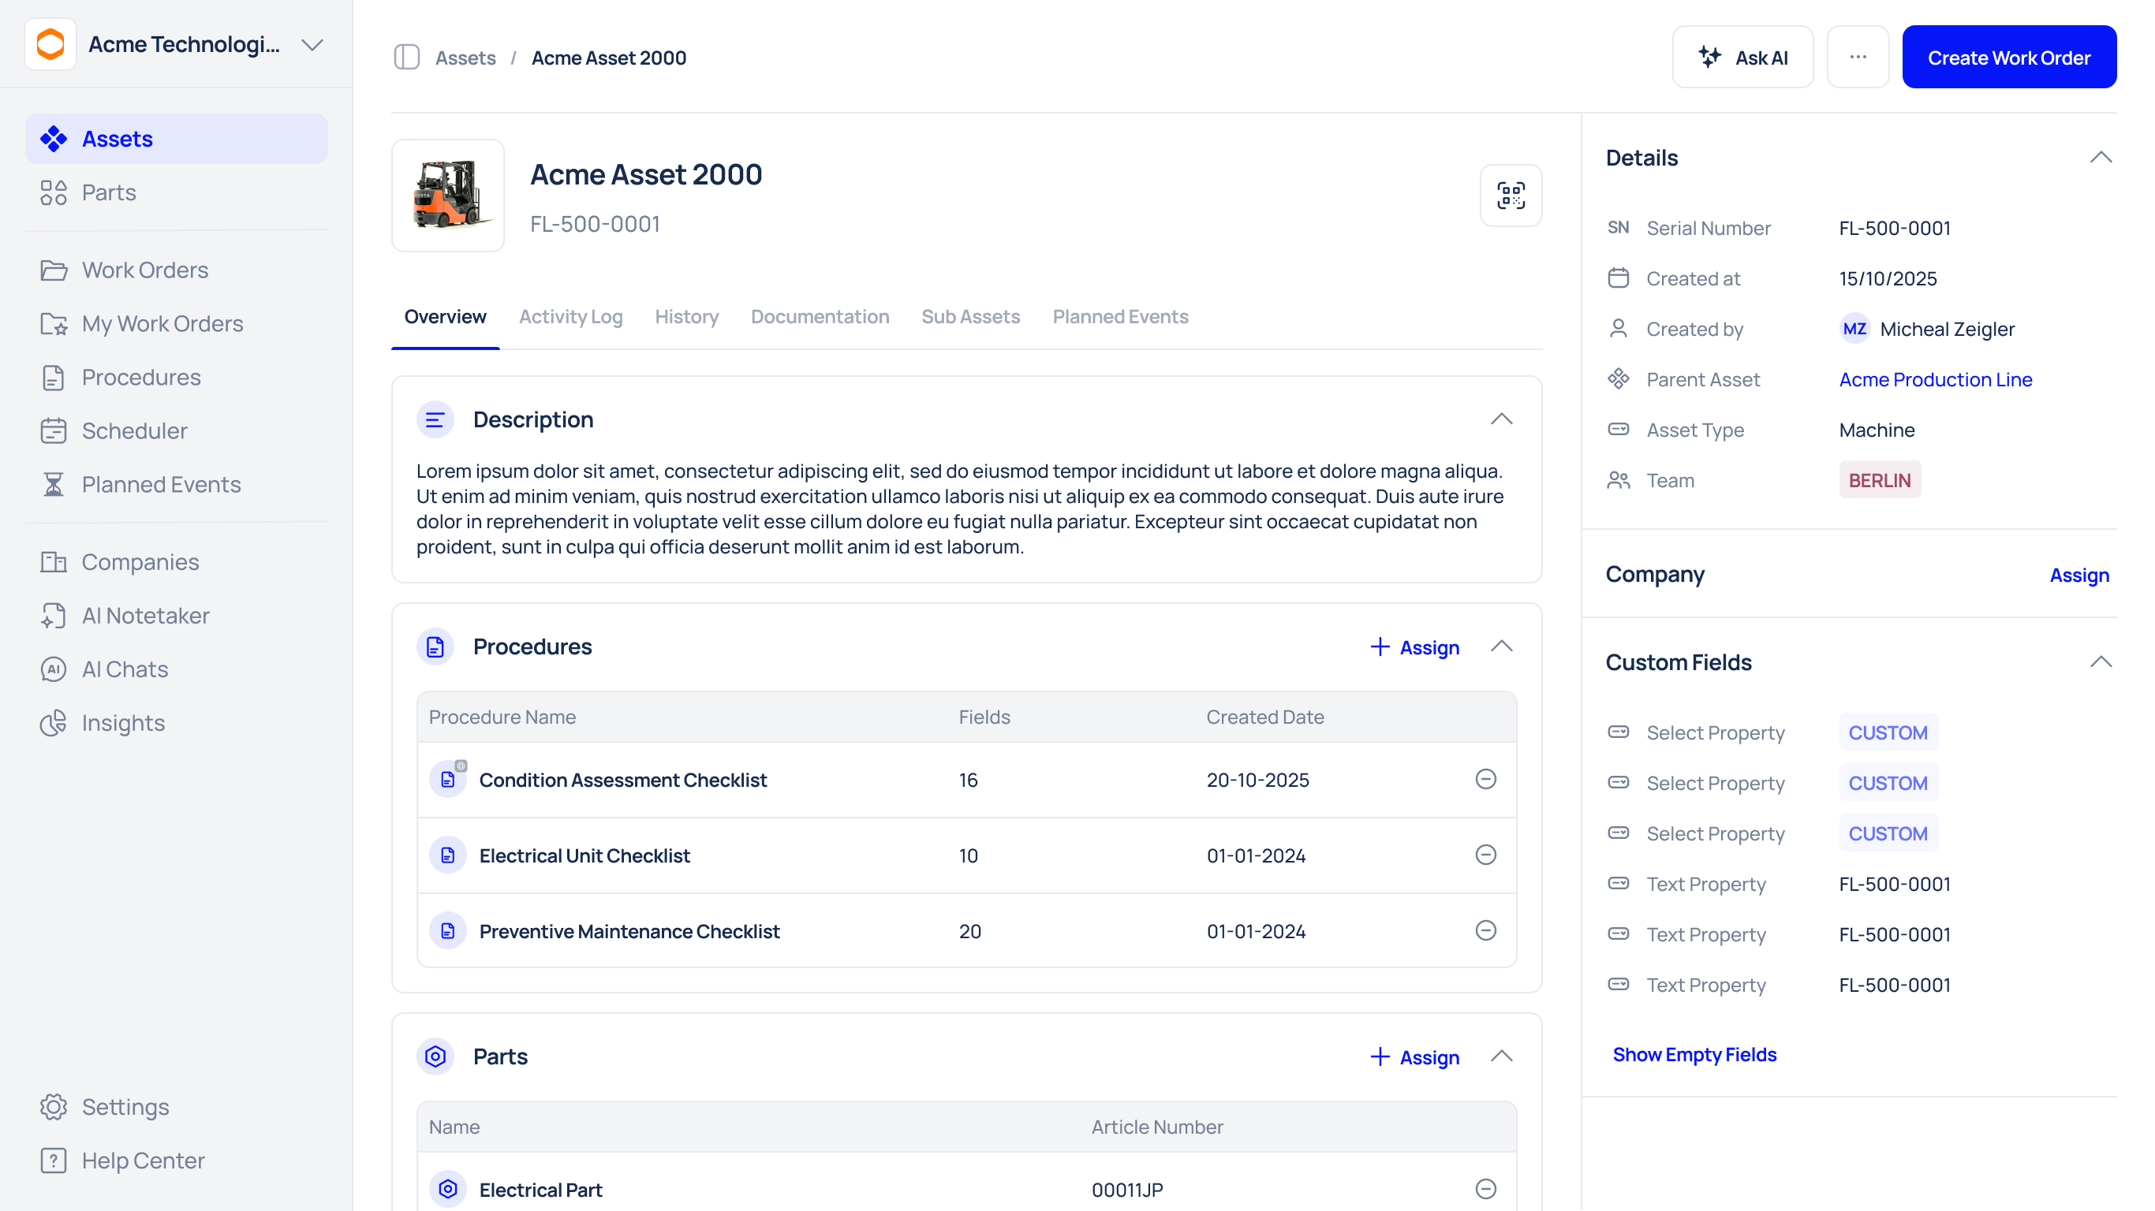The width and height of the screenshot is (2155, 1211).
Task: Remove Preventive Maintenance Checklist row
Action: point(1485,931)
